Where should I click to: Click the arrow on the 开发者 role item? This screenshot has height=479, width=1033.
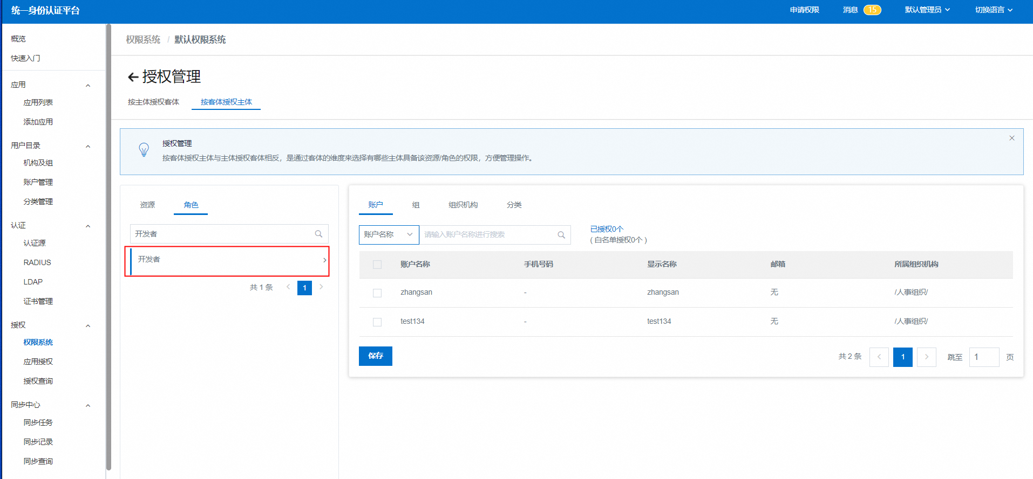coord(324,260)
